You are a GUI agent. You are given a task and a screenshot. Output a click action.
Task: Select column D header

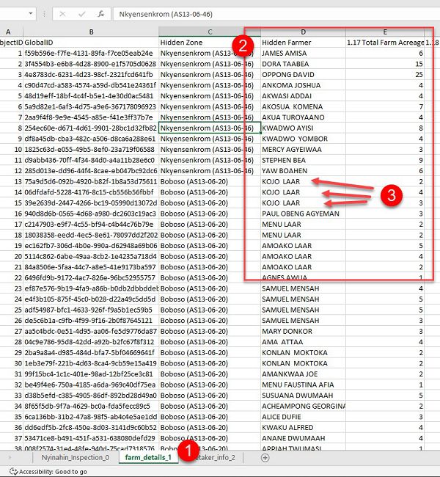(303, 32)
